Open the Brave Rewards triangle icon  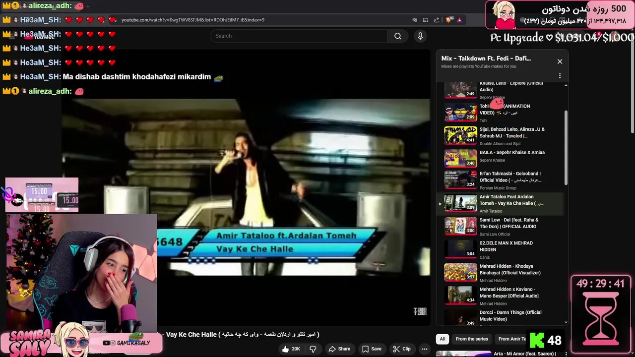click(x=459, y=20)
